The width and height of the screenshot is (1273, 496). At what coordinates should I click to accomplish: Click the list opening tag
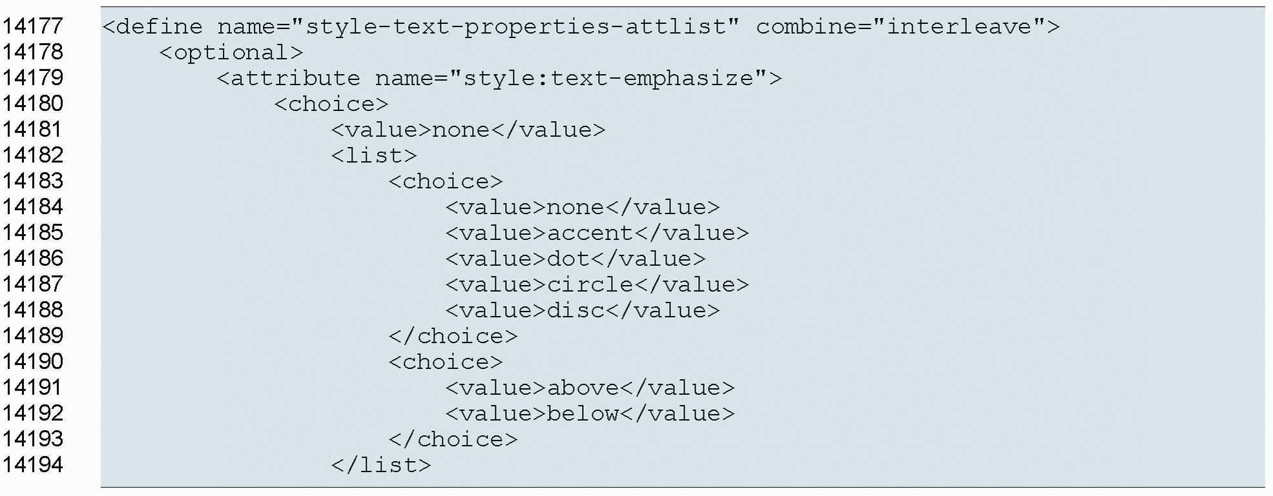coord(374,155)
